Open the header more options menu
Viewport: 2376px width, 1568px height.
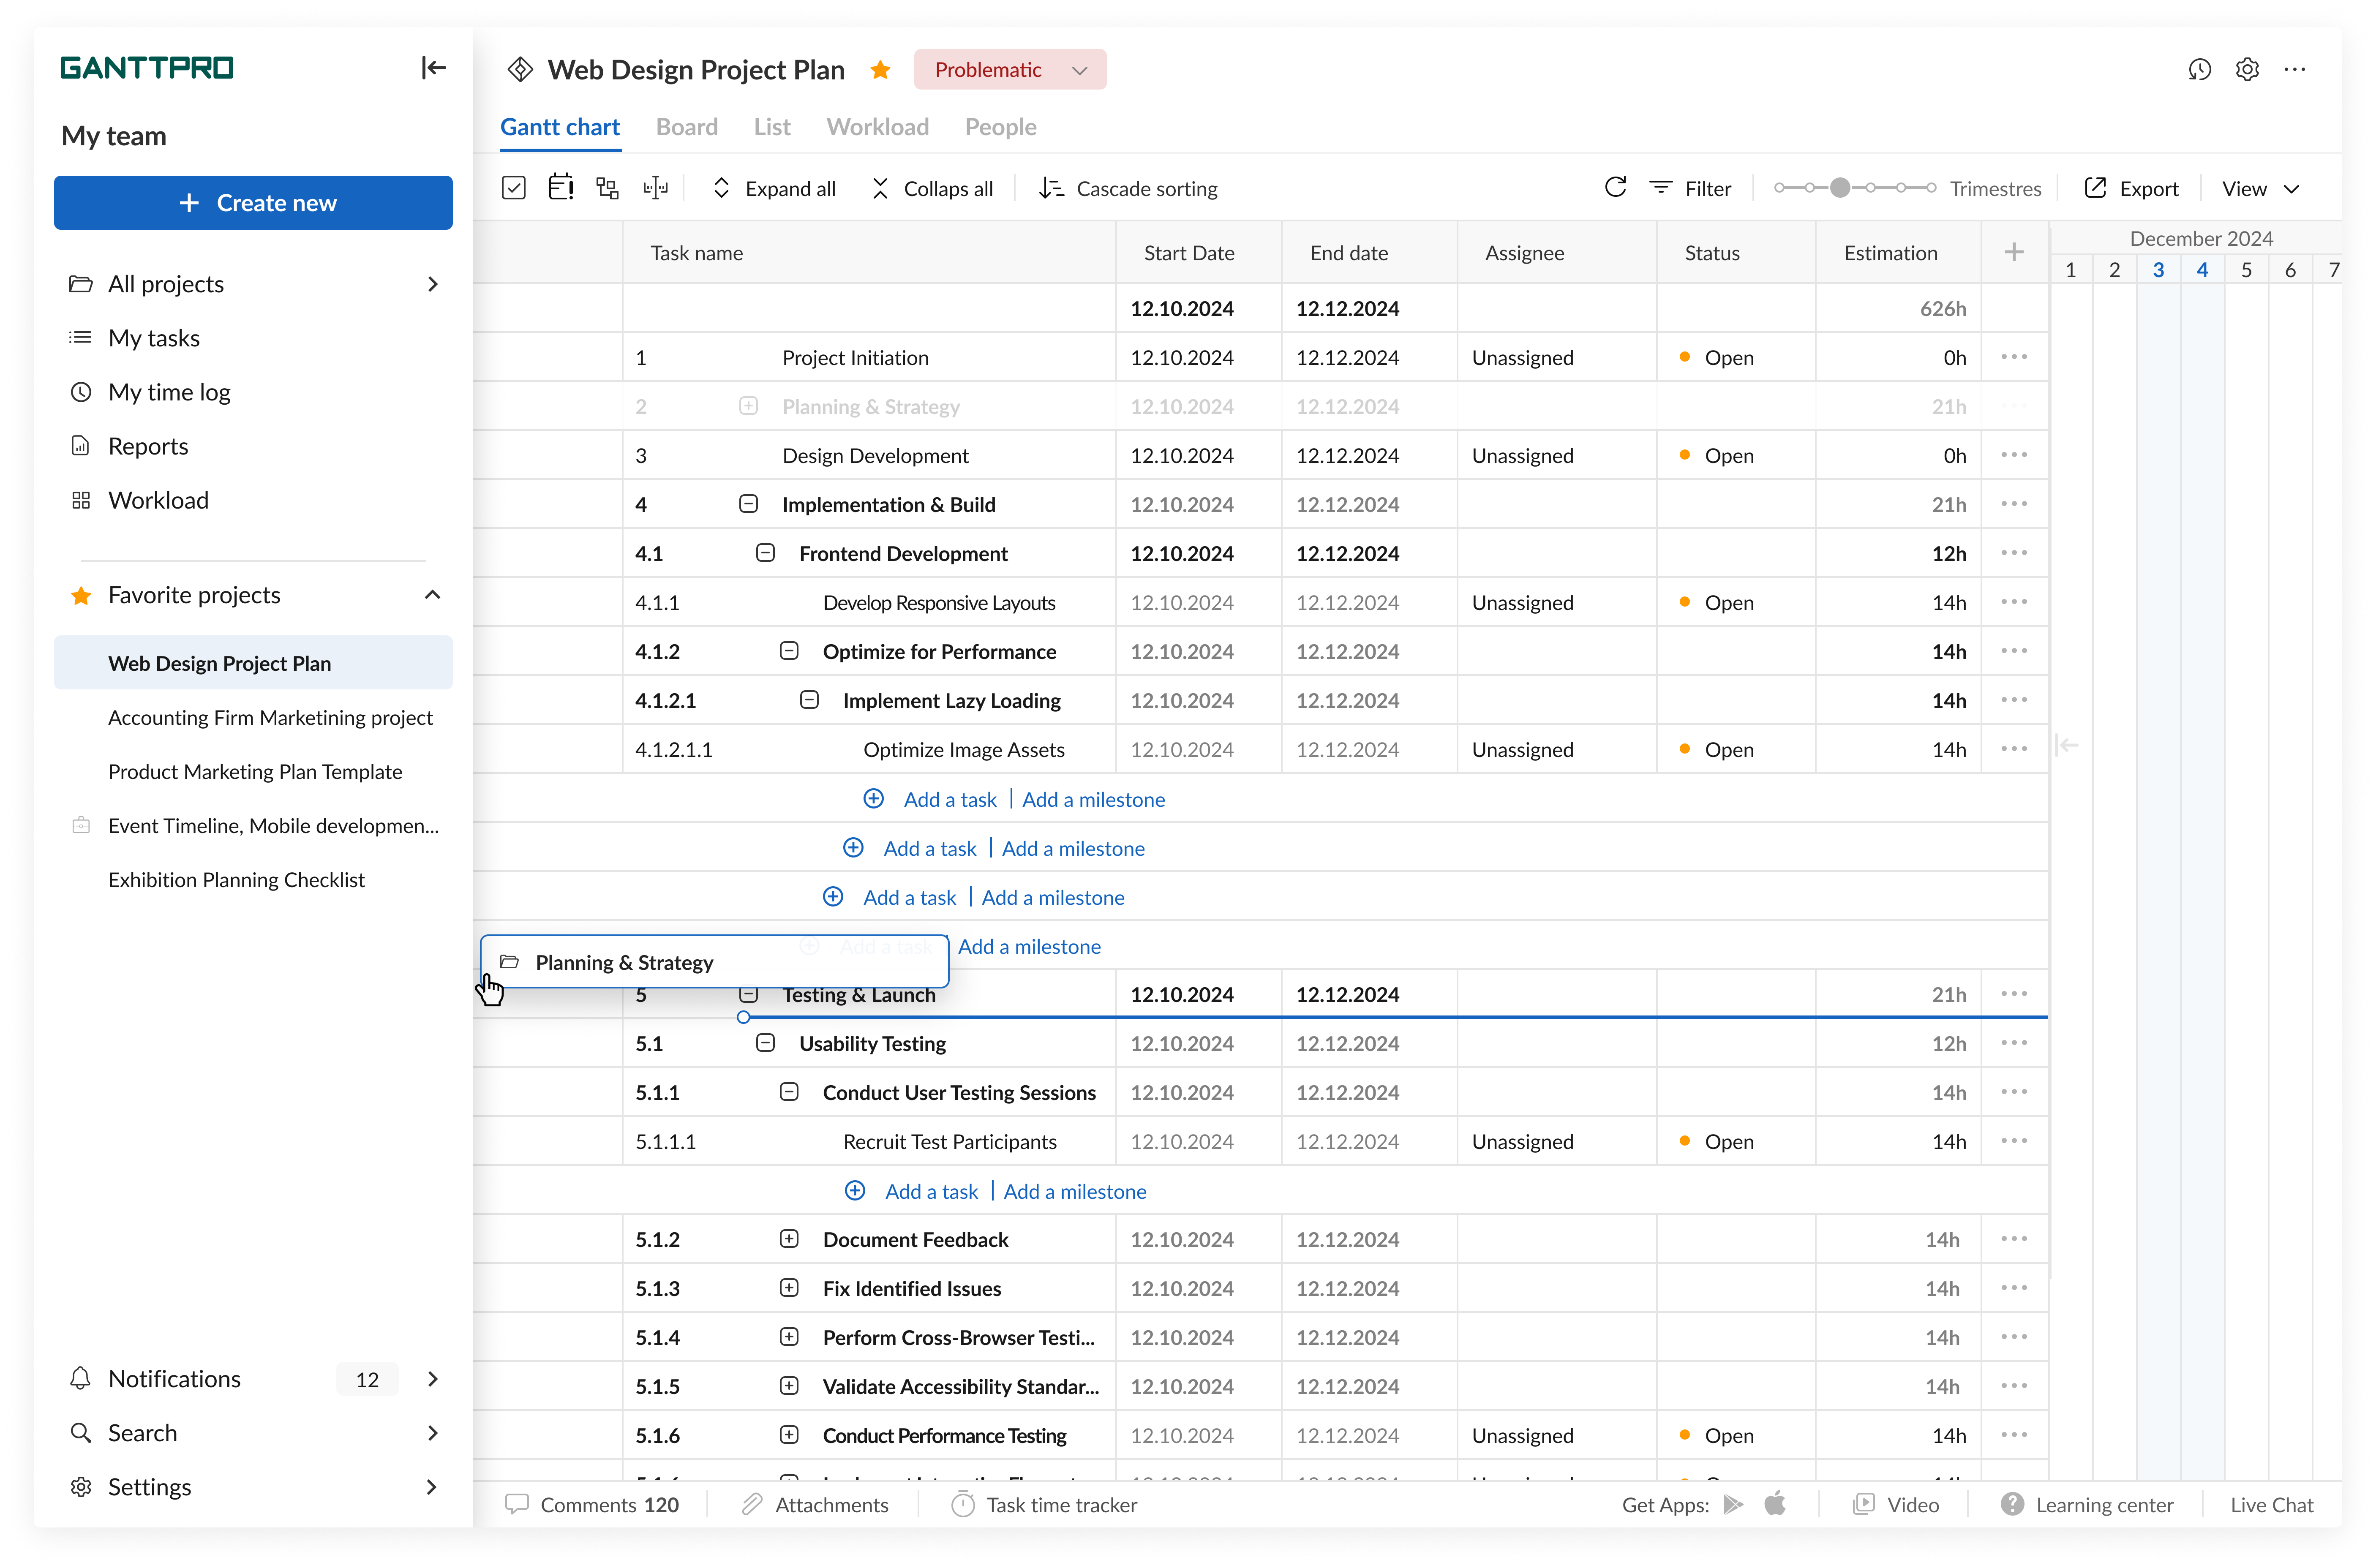coord(2295,69)
